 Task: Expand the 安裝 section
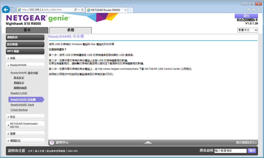25,58
